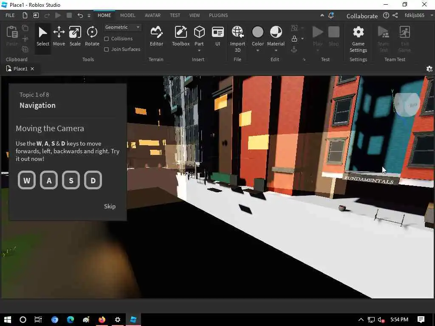The height and width of the screenshot is (326, 435).
Task: Activate the Rotate tool
Action: 92,37
